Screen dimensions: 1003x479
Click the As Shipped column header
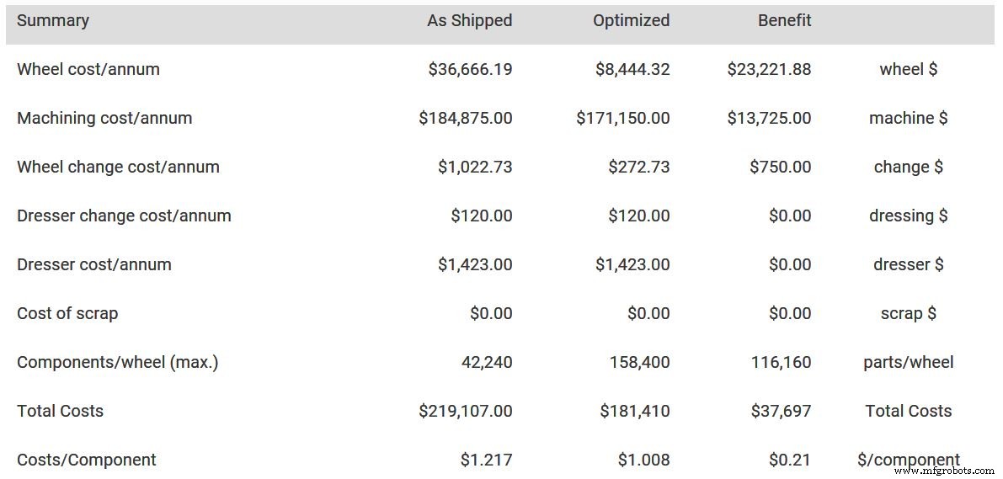[x=469, y=21]
